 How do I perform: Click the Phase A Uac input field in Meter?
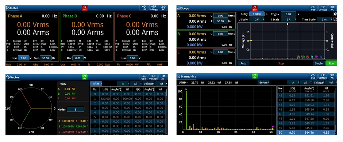(x=23, y=58)
